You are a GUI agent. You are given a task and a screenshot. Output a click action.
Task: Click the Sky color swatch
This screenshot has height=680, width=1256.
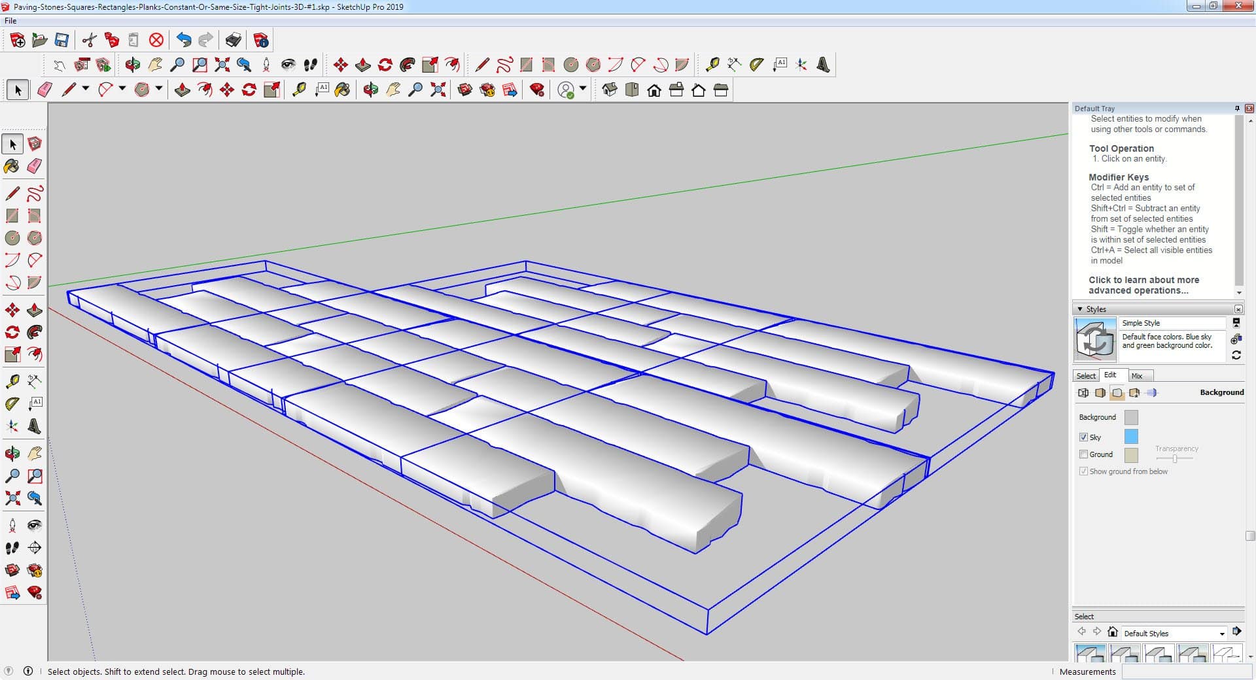pos(1130,436)
